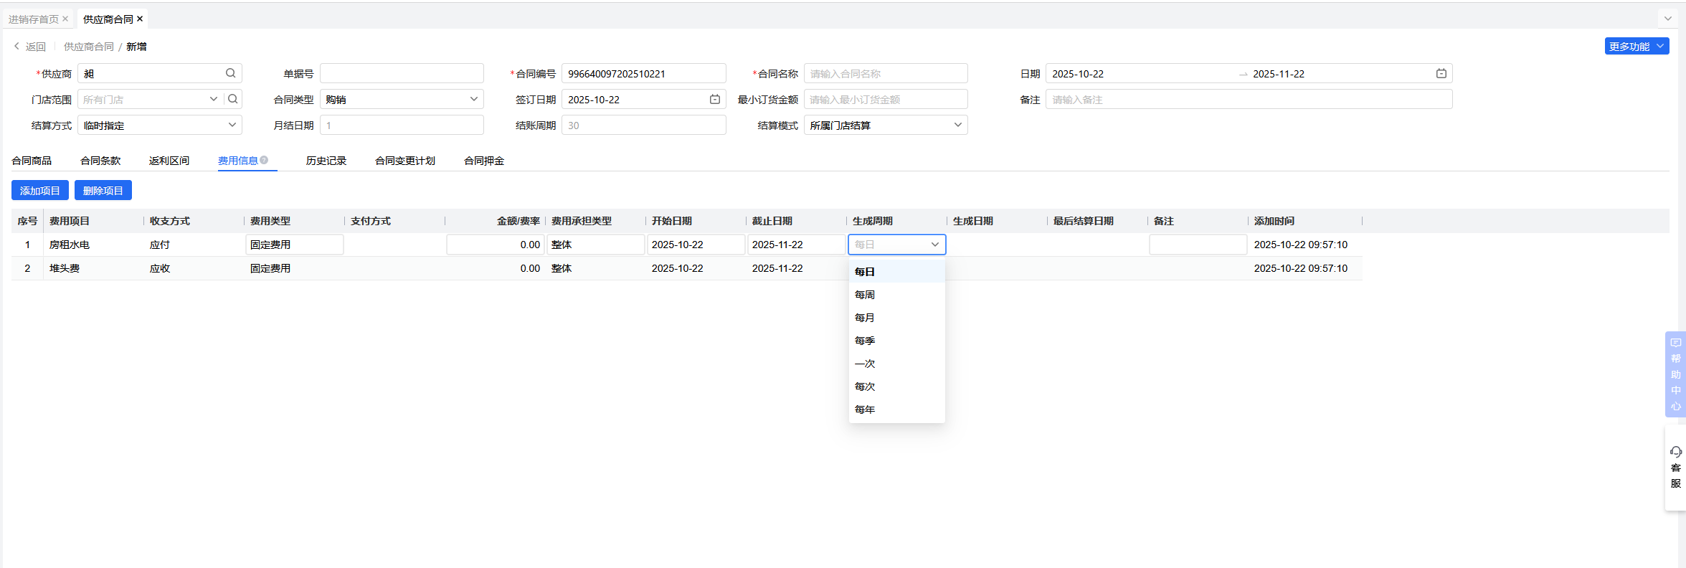Screen dimensions: 1686x568
Task: Switch to the 合同商品 tab
Action: [x=32, y=161]
